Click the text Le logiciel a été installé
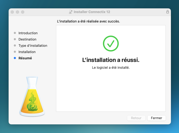The width and height of the screenshot is (179, 133). (111, 67)
